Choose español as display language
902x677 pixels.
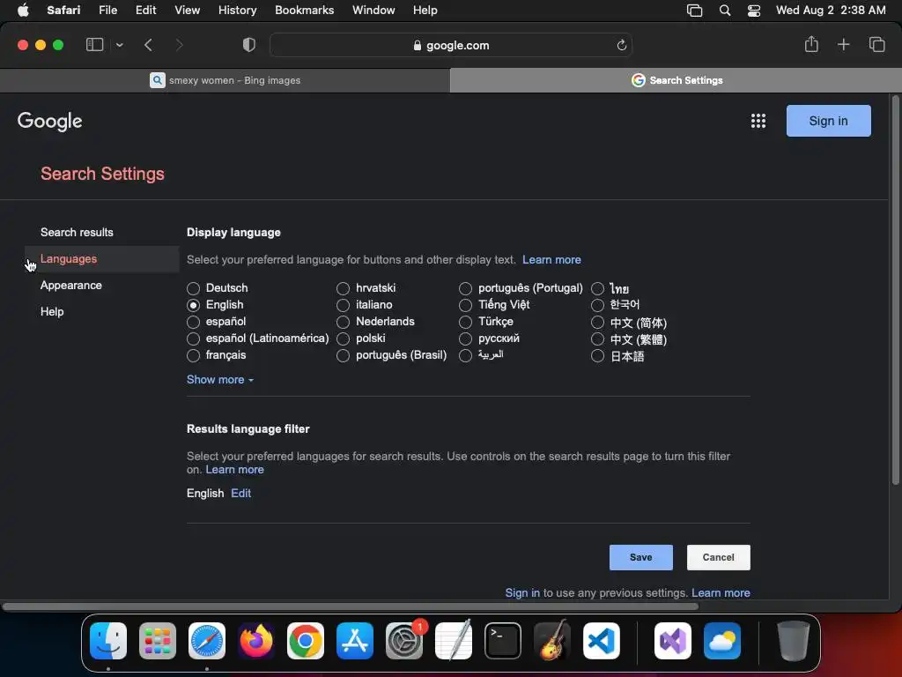tap(193, 322)
